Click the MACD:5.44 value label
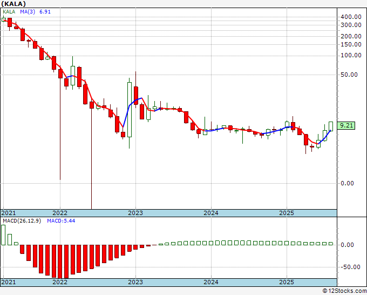 pyautogui.click(x=61, y=221)
